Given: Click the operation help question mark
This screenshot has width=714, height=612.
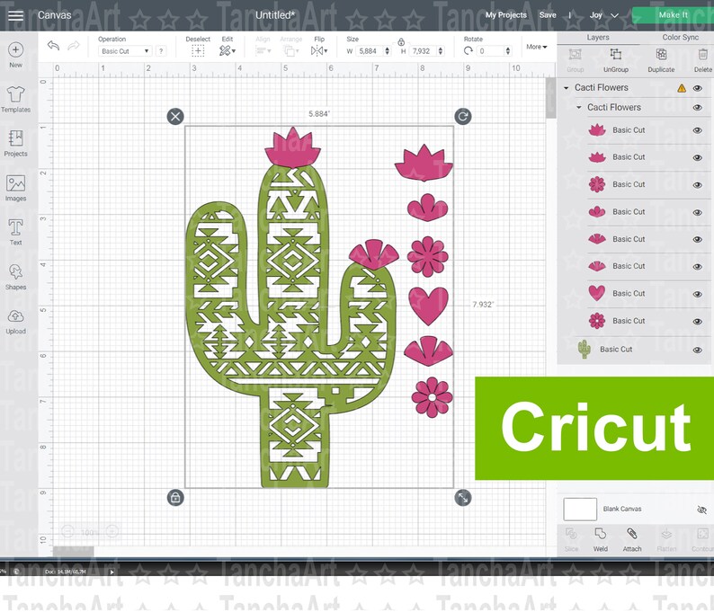Looking at the screenshot, I should 161,51.
